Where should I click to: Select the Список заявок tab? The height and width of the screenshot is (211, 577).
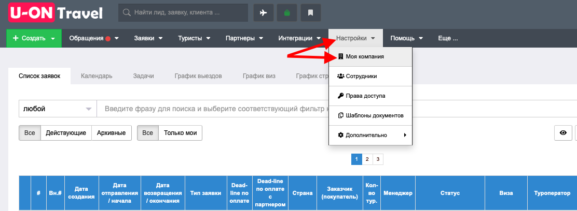[39, 76]
